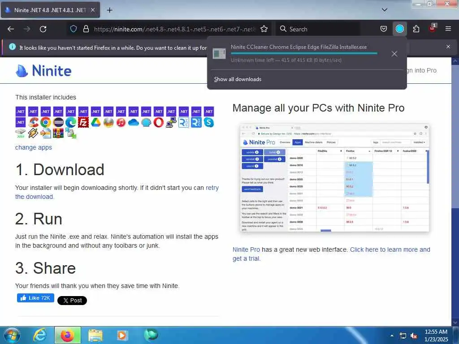Click the Microsoft Edge app icon
The width and height of the screenshot is (459, 344).
click(x=71, y=122)
